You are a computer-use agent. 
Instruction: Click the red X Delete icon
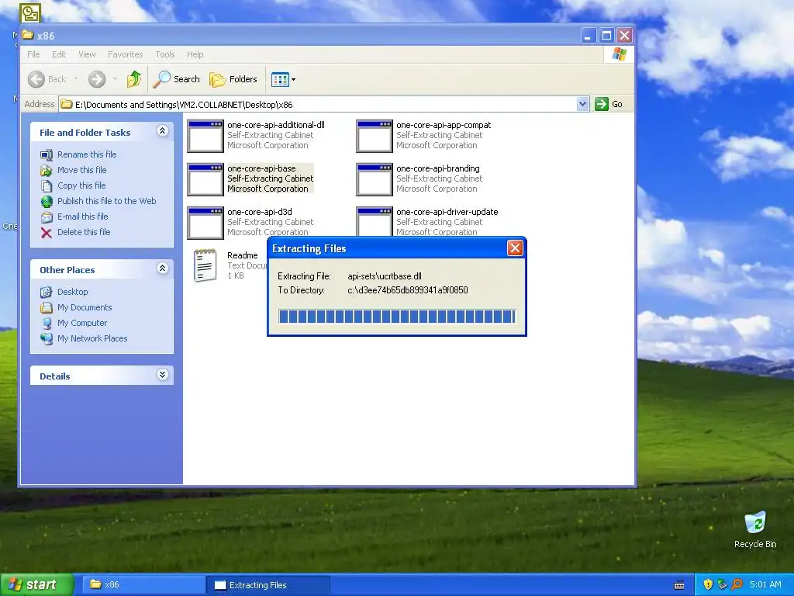(47, 233)
